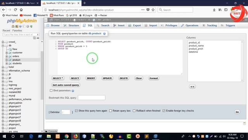Open Google Chrome from taskbar
The height and width of the screenshot is (140, 248).
tap(67, 136)
